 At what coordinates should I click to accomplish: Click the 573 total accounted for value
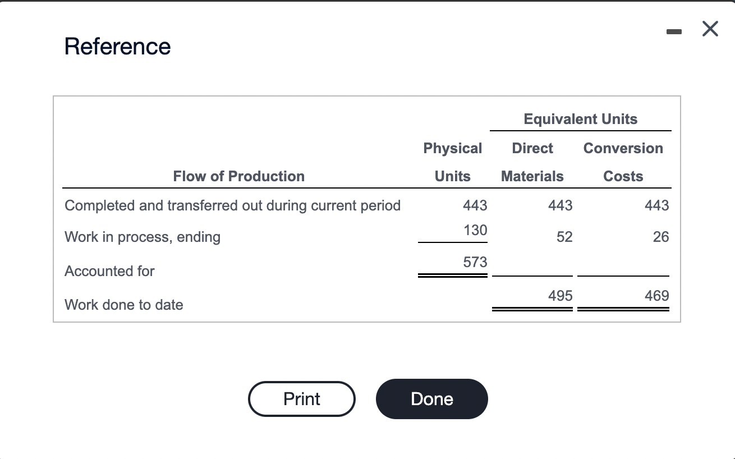475,261
